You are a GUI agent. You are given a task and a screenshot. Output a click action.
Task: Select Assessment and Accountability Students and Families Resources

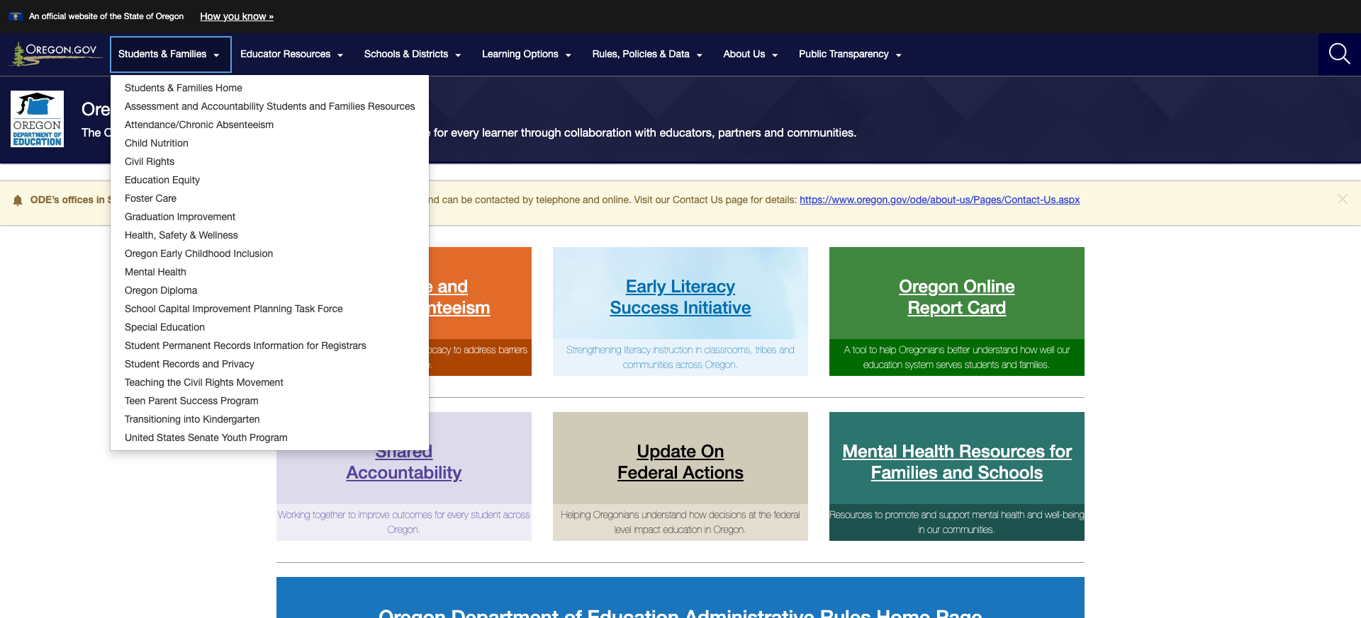coord(270,106)
